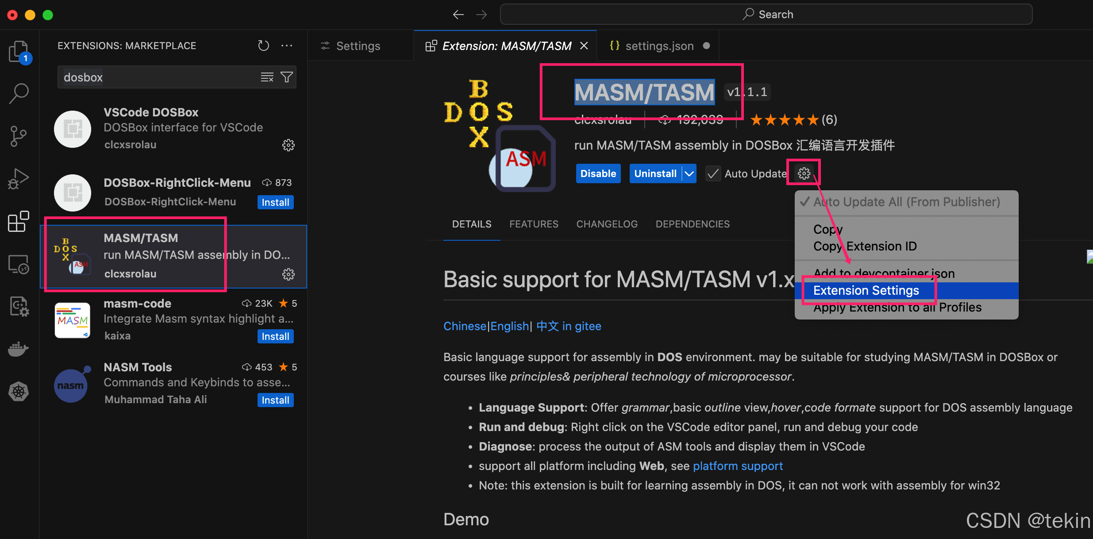Select the VSCode DOSBox extension entry
This screenshot has width=1093, height=539.
(173, 129)
